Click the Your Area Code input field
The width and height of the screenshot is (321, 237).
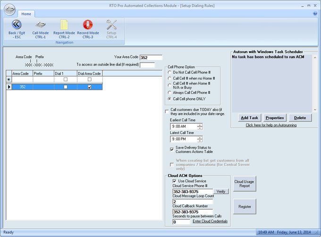click(151, 58)
